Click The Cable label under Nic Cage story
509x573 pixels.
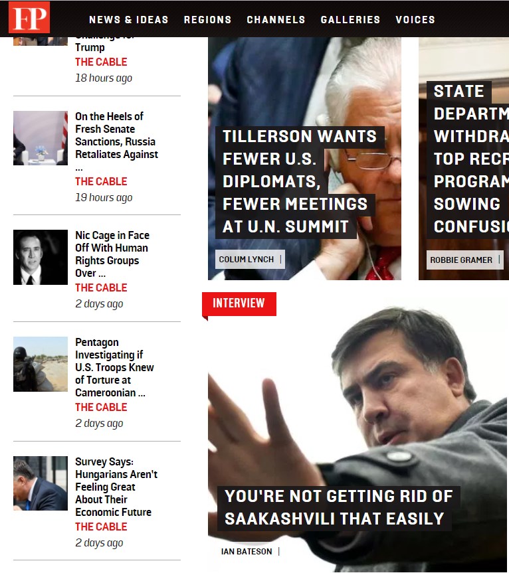point(101,288)
